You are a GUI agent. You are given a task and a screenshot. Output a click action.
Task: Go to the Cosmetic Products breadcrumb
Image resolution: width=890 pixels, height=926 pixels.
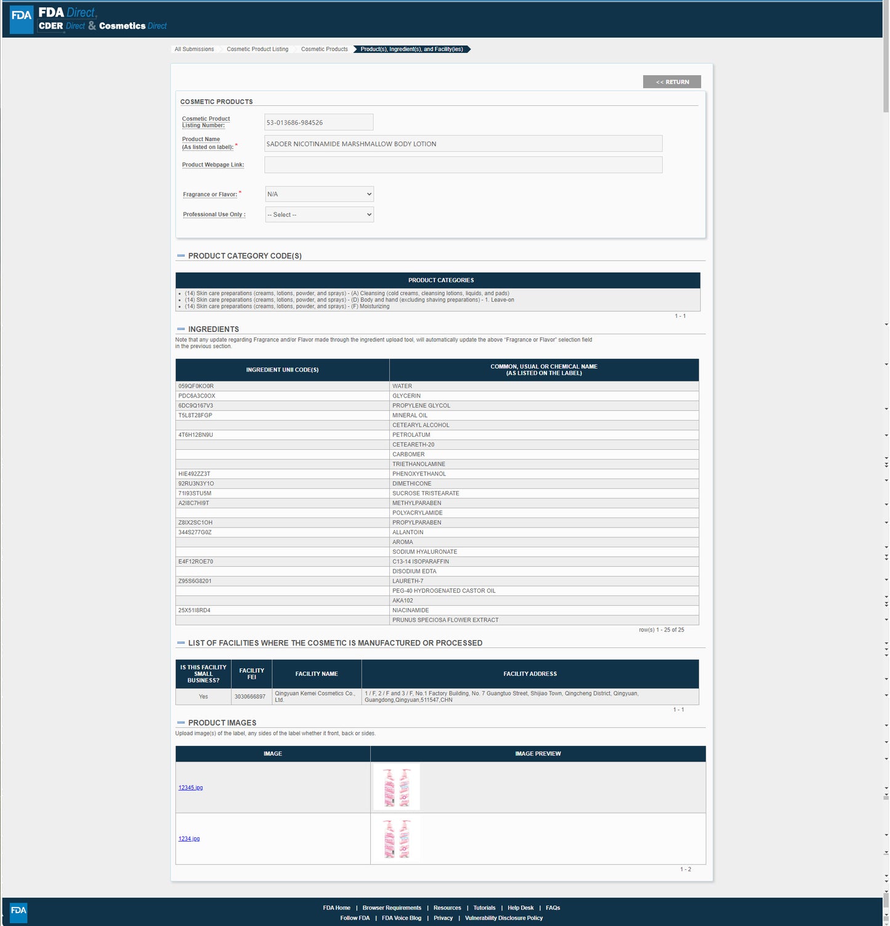click(324, 49)
